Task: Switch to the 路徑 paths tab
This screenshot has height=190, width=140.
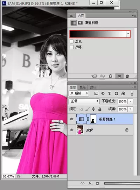Action: [x=93, y=87]
